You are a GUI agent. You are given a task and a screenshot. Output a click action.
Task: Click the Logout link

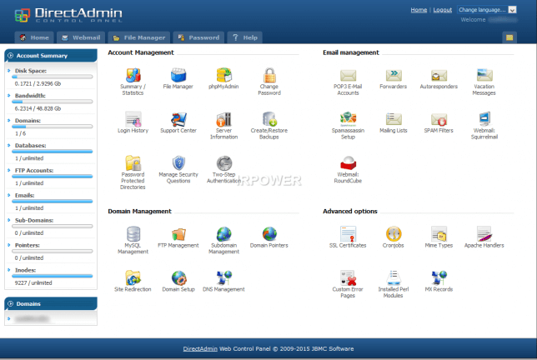pyautogui.click(x=443, y=10)
